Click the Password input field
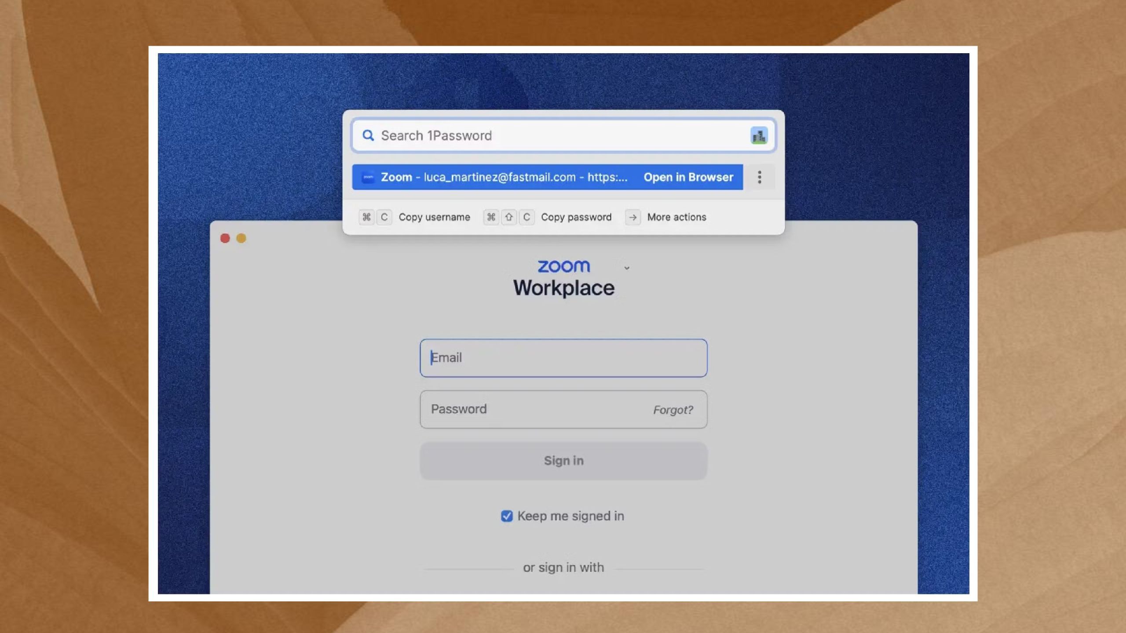Image resolution: width=1126 pixels, height=633 pixels. pyautogui.click(x=563, y=408)
